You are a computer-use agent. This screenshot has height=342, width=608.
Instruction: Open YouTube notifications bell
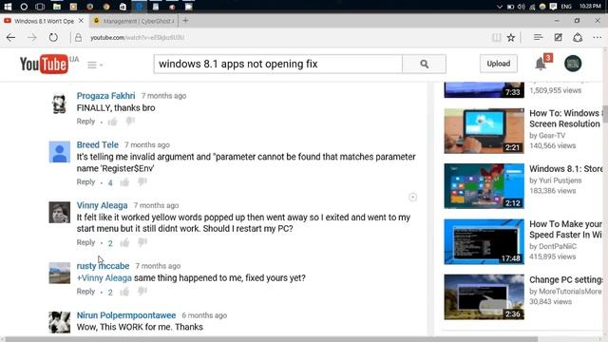[541, 64]
